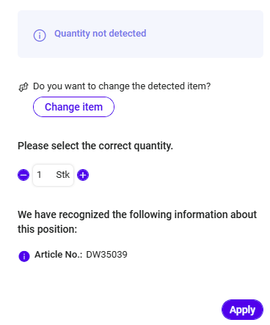This screenshot has height=325, width=270.
Task: Click the 'this position:' line of text
Action: (48, 229)
